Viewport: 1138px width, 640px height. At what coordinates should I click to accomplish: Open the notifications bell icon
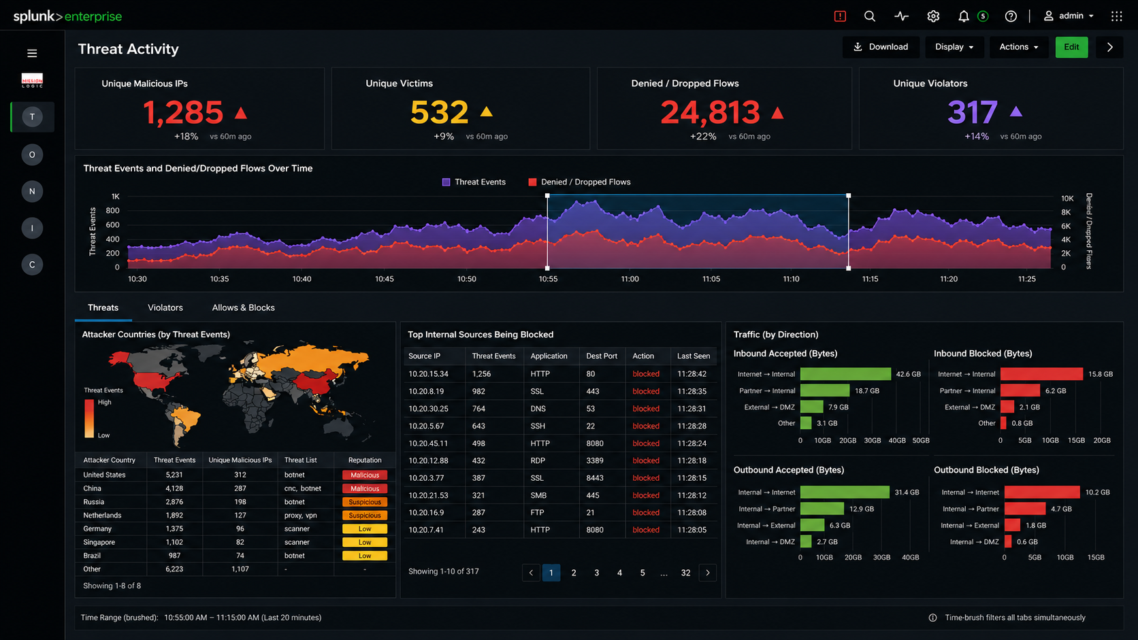(963, 16)
